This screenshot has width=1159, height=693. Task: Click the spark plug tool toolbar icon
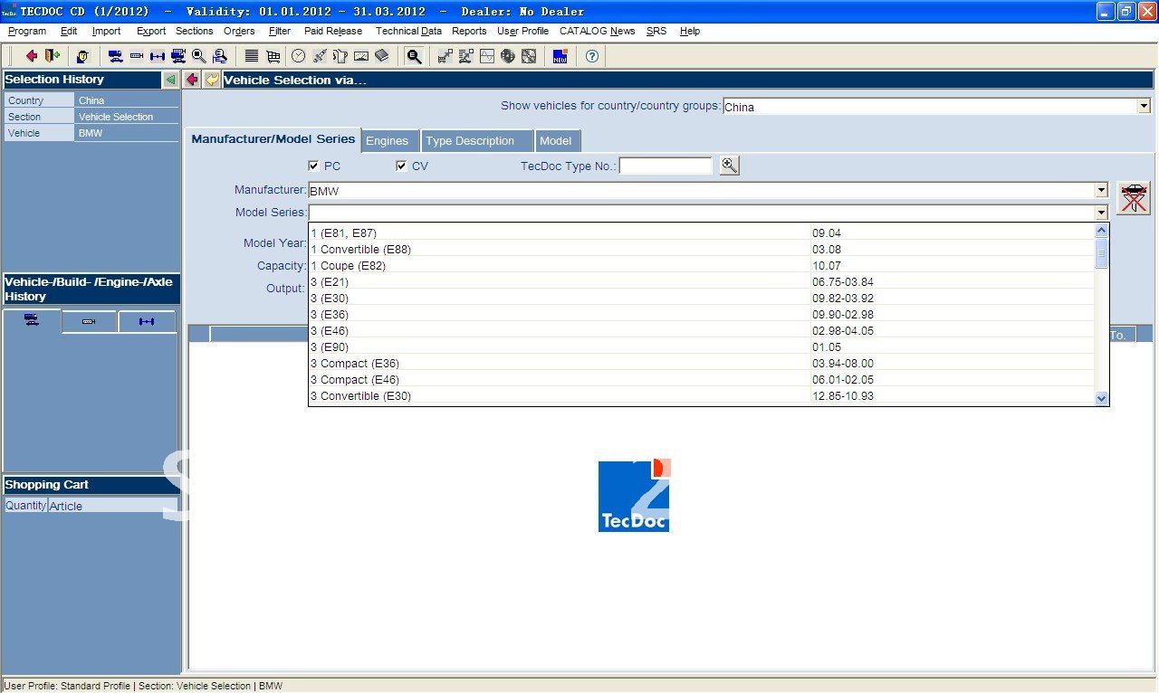click(320, 56)
